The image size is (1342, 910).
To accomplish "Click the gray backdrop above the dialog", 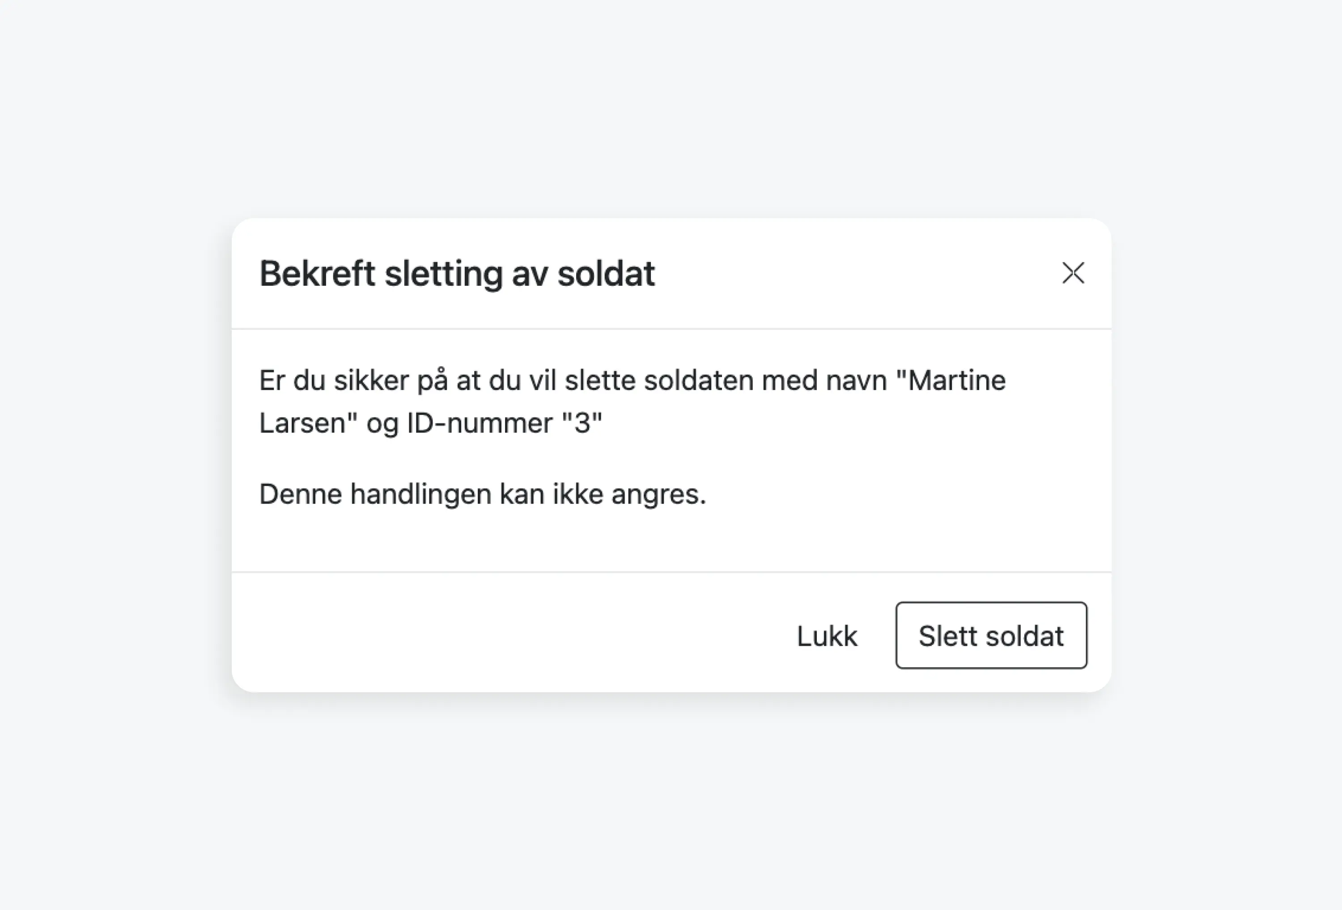I will (x=671, y=109).
